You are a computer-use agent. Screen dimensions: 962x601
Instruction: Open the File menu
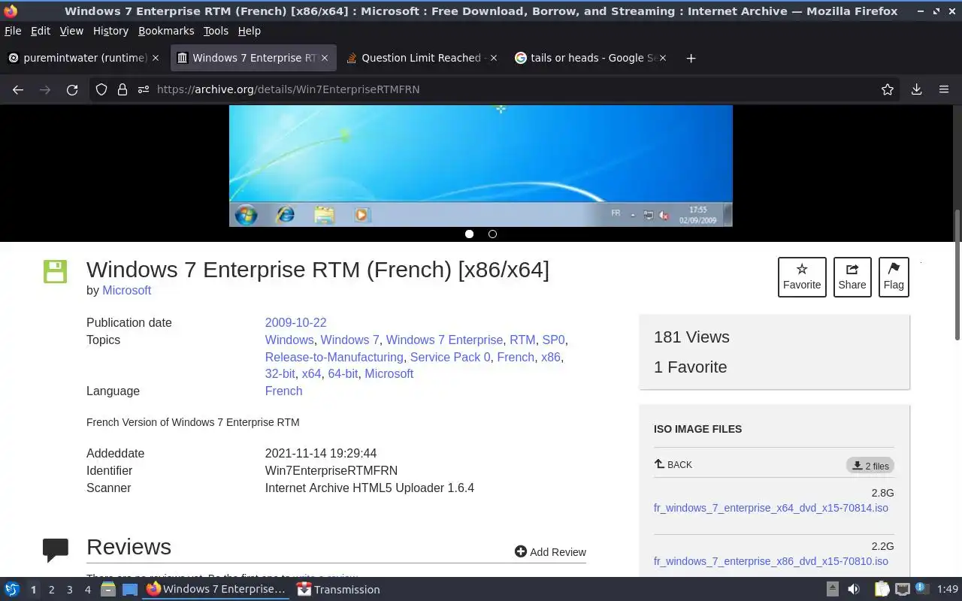pyautogui.click(x=13, y=31)
